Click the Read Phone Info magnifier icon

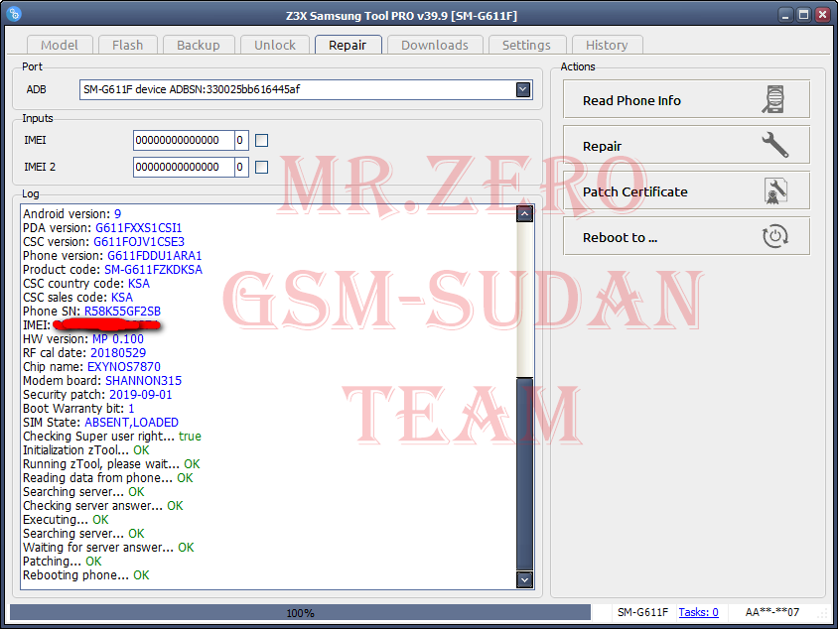click(773, 99)
